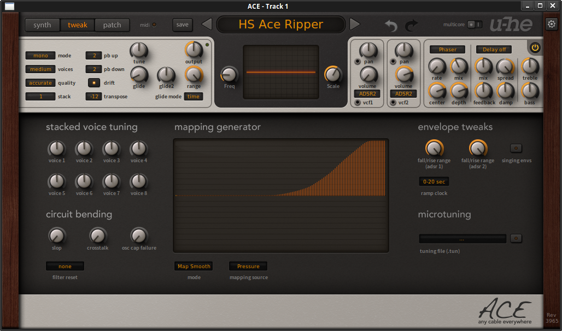Click the tune knob

coord(139,50)
